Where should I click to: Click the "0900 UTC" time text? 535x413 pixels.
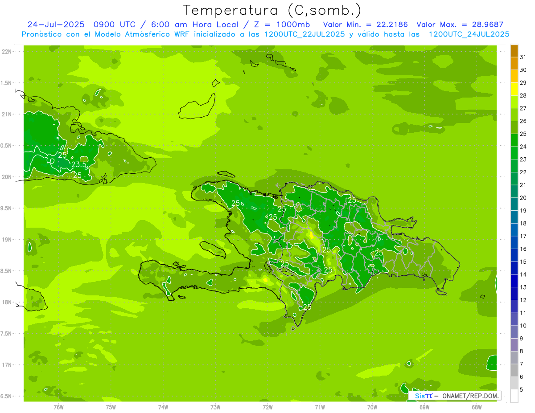[x=114, y=25]
